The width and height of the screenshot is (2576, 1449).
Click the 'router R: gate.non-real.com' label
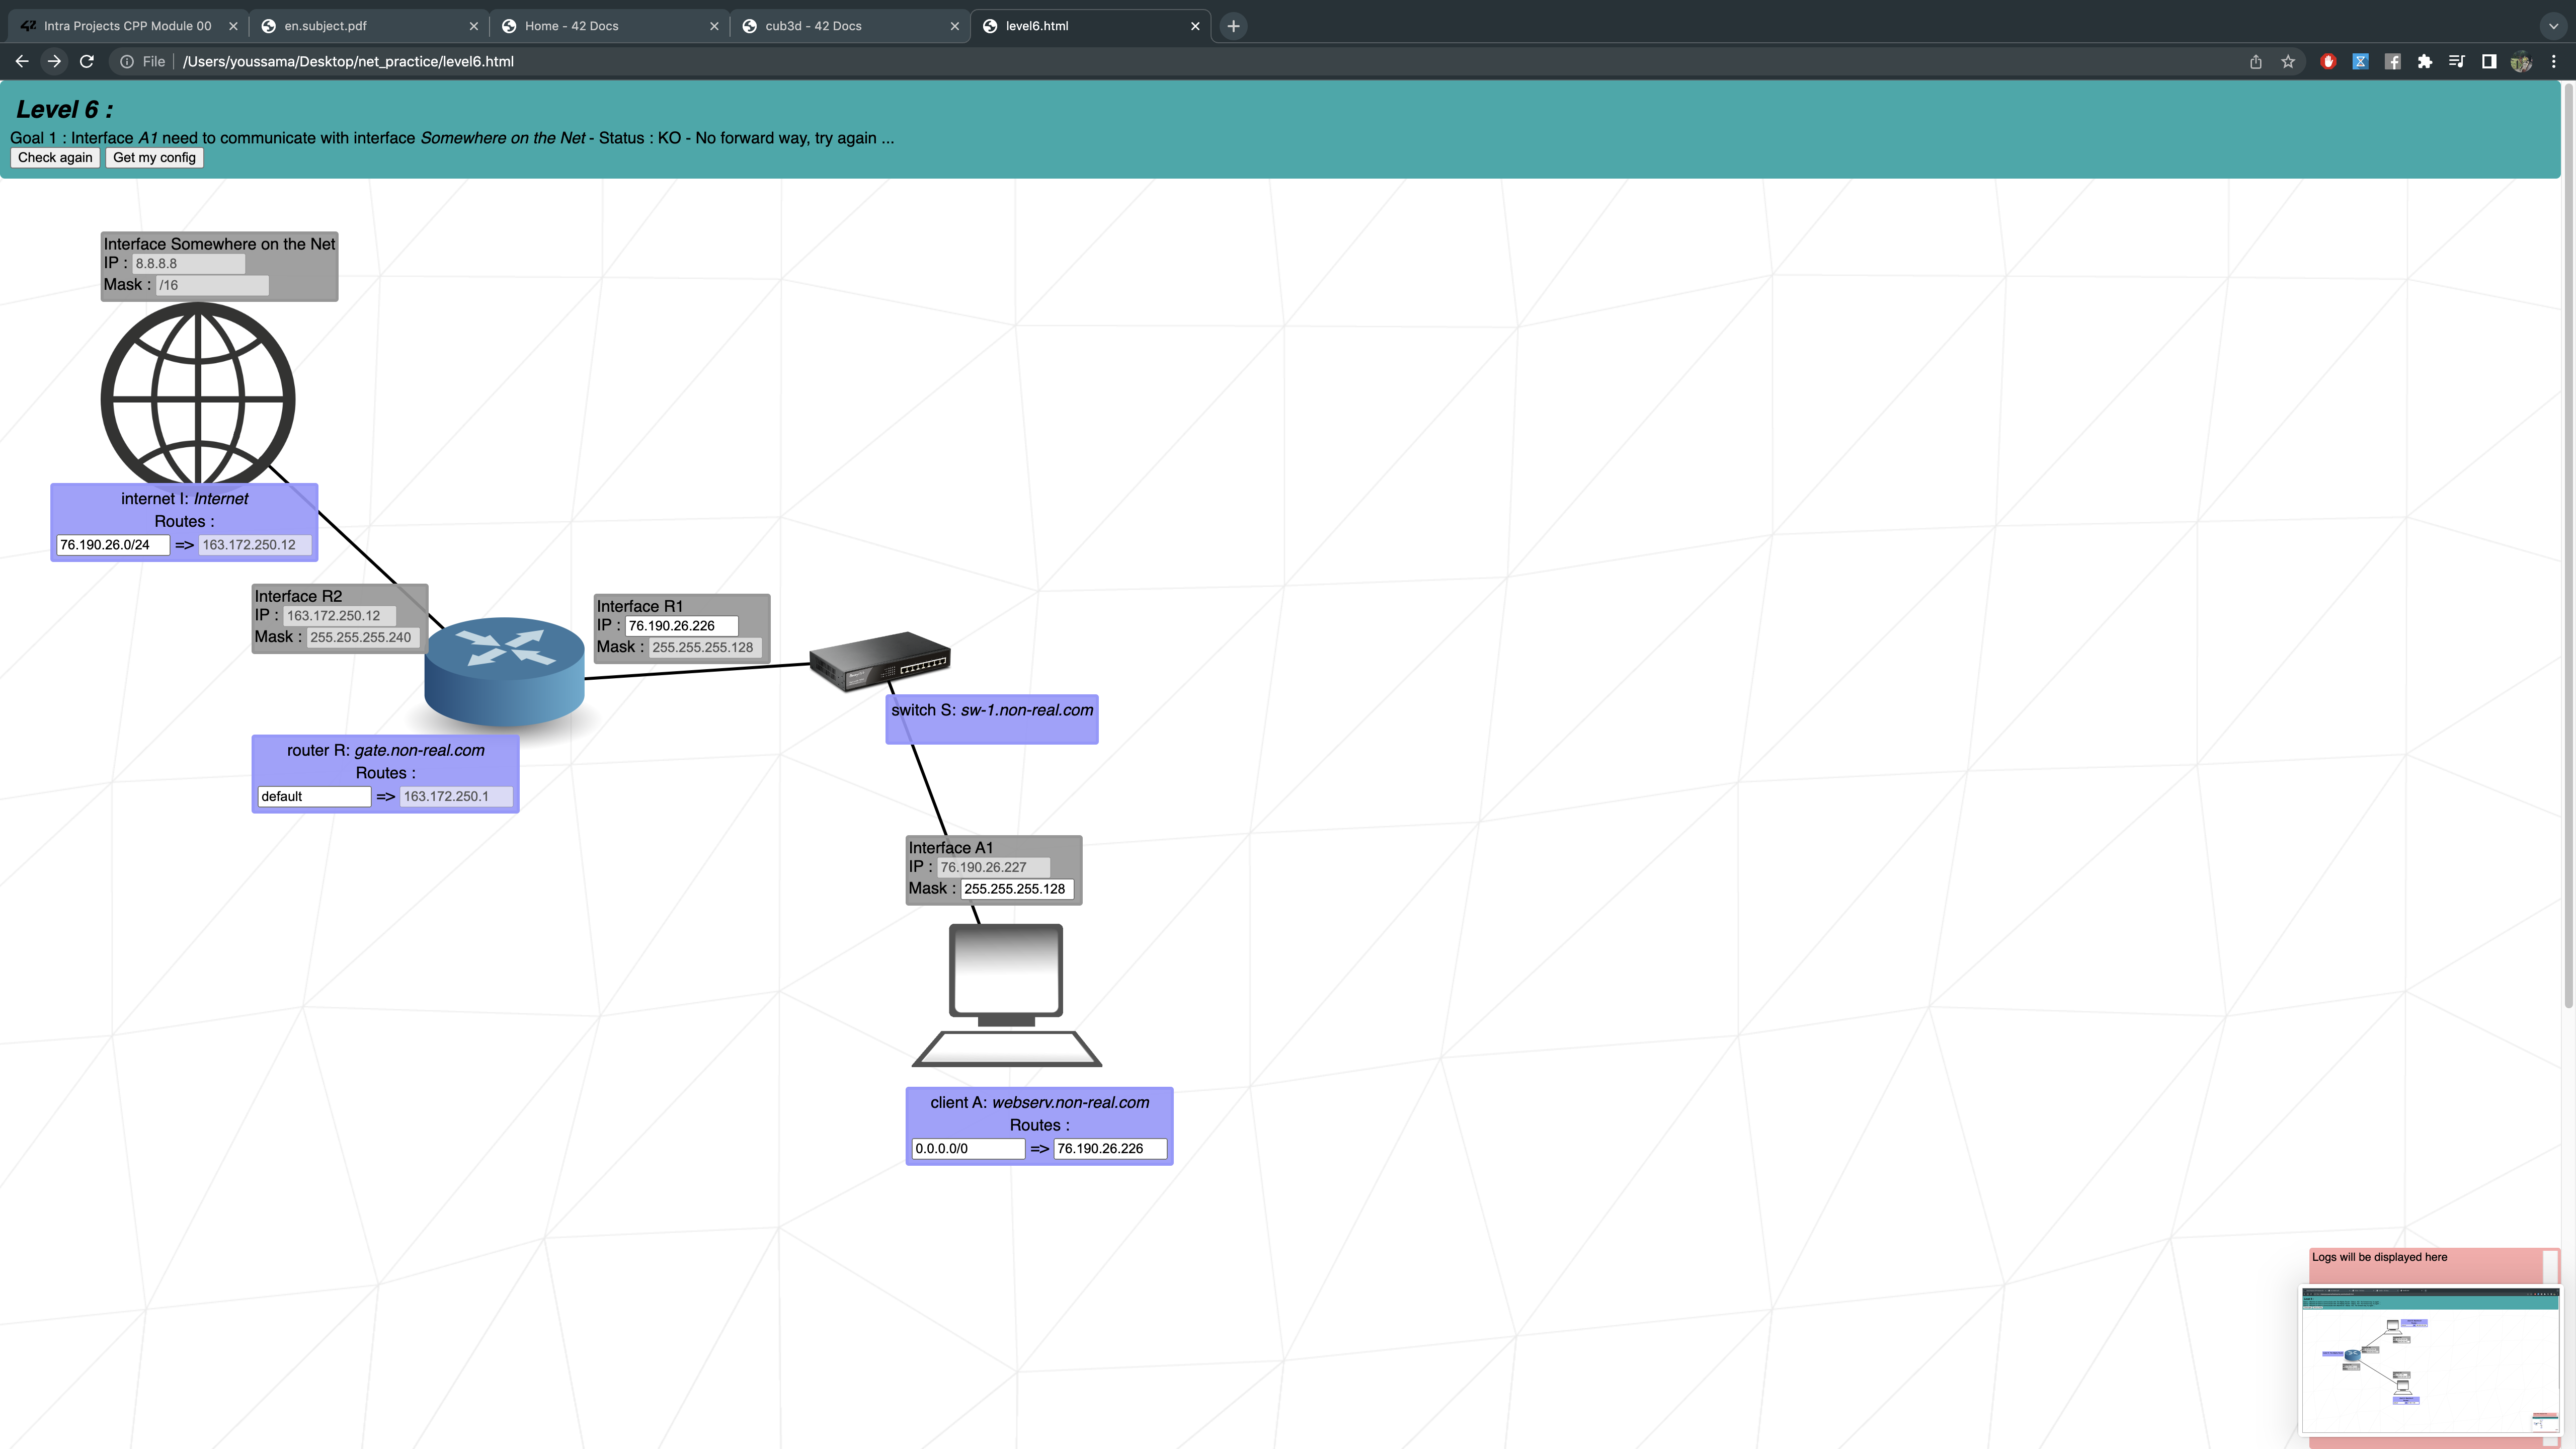[385, 750]
